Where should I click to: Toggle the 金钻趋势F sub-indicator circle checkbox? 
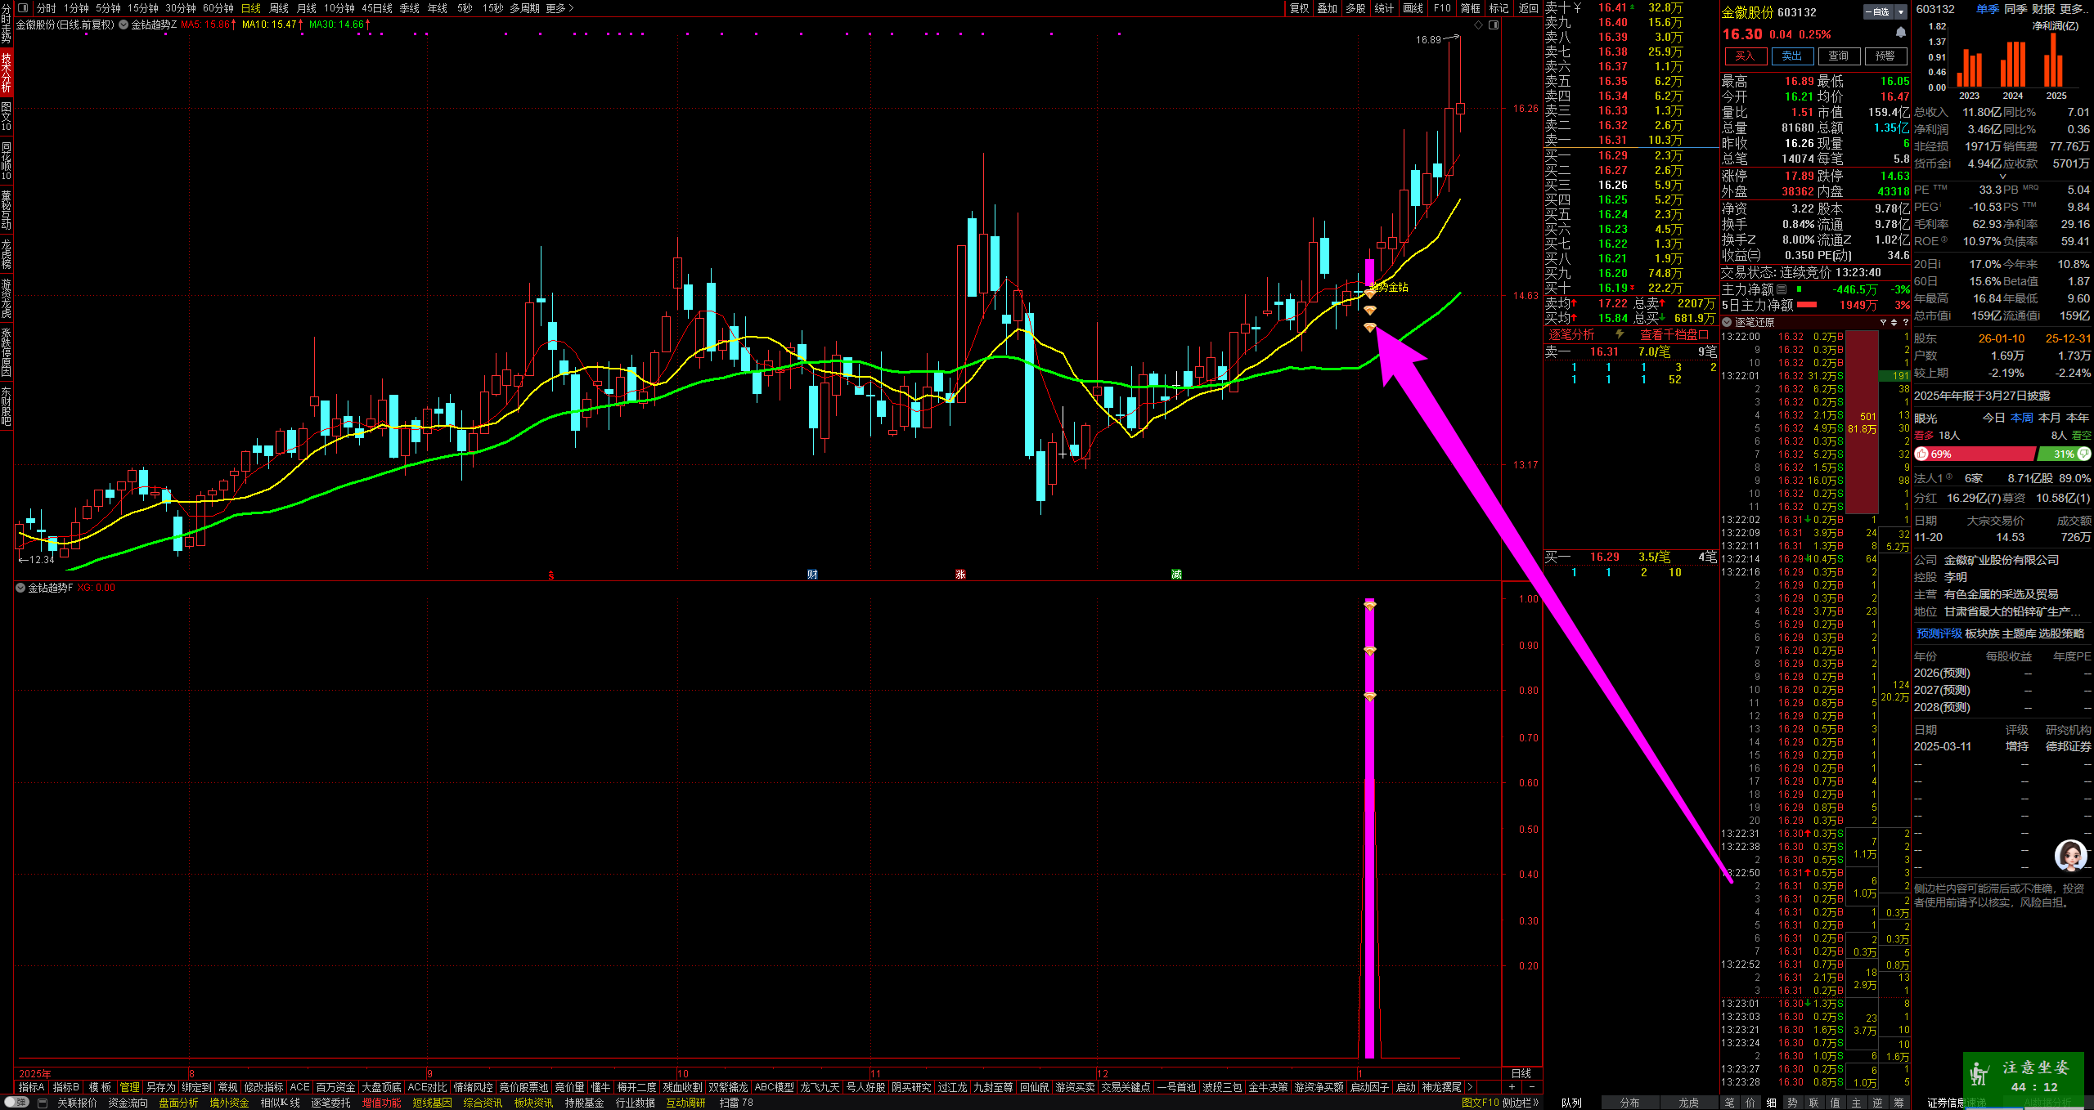(x=20, y=588)
